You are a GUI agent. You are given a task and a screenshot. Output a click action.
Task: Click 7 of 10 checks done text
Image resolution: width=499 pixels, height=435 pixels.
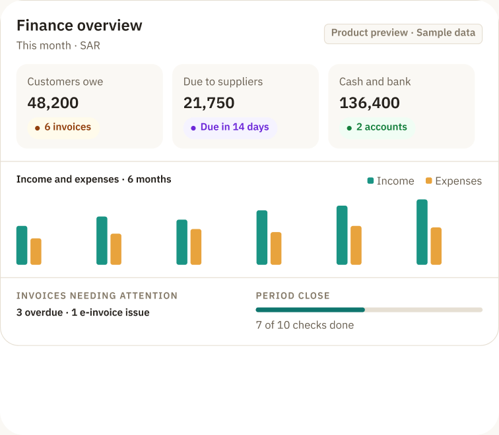305,325
